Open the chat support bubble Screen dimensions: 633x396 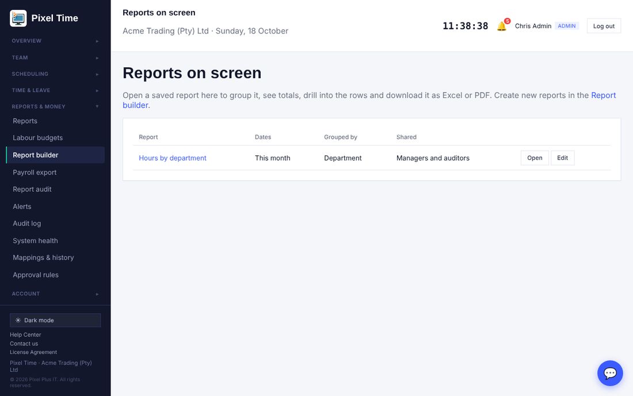[609, 373]
